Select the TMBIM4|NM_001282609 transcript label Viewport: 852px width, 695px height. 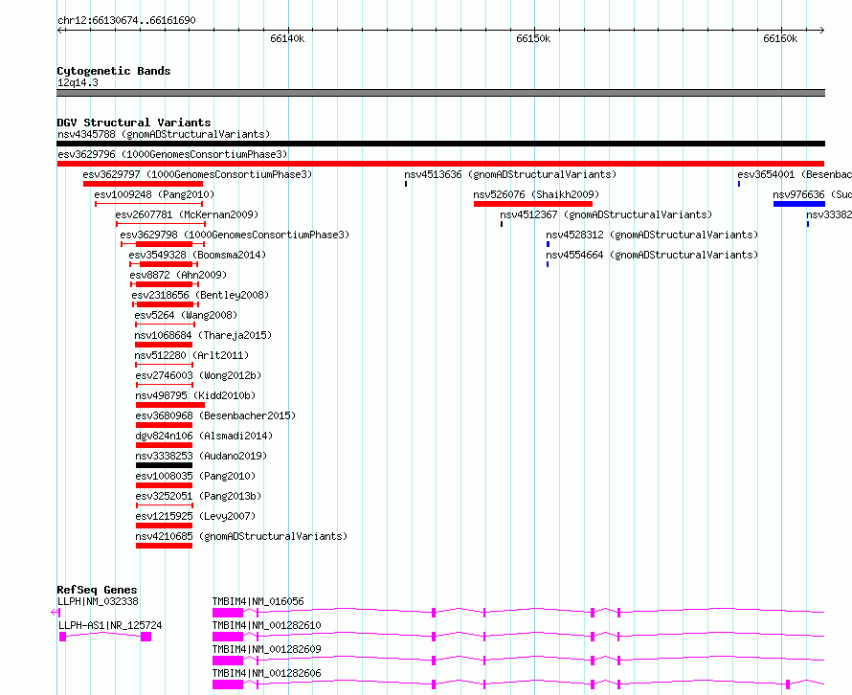[x=267, y=649]
